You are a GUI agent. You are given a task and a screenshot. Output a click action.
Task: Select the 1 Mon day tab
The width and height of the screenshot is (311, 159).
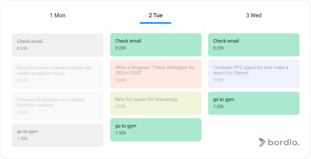pos(58,15)
